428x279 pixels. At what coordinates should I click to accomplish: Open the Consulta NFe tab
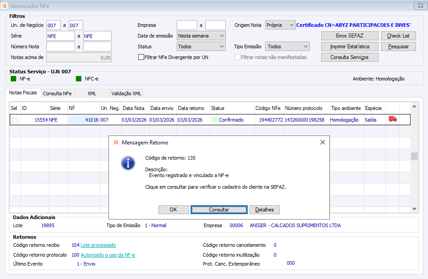[x=57, y=93]
